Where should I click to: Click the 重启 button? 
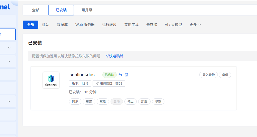103,102
